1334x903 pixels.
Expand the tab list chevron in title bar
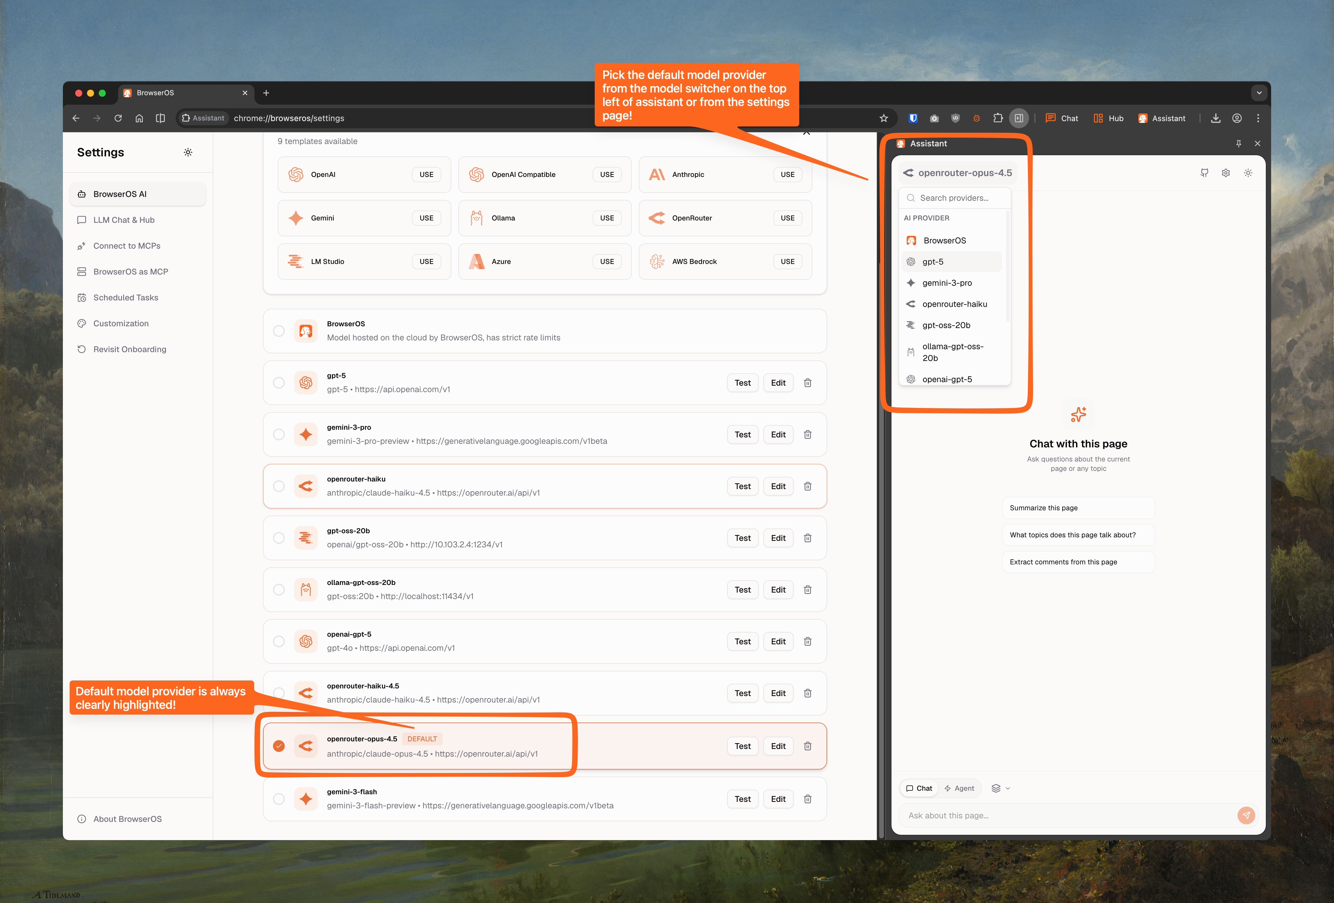[x=1259, y=93]
